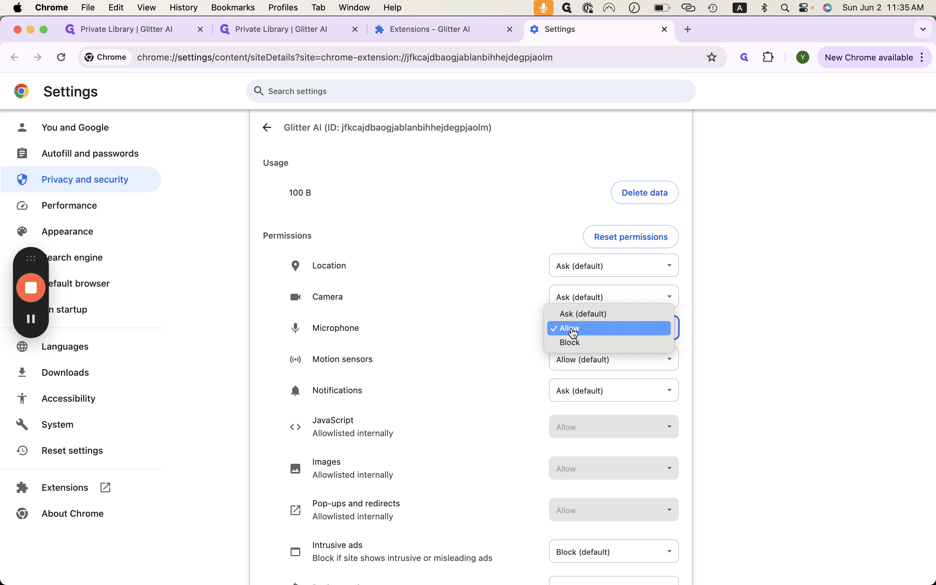
Task: Open Downloads settings
Action: click(x=81, y=372)
